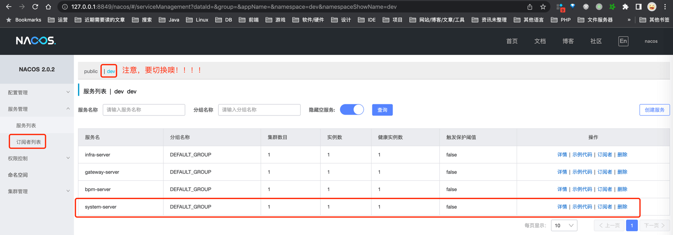
Task: Expand the 配置管理 sidebar menu
Action: (x=37, y=92)
